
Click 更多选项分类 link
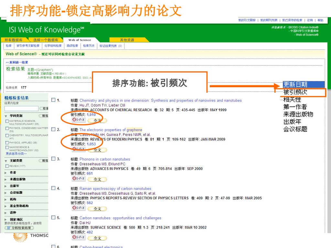16,154
